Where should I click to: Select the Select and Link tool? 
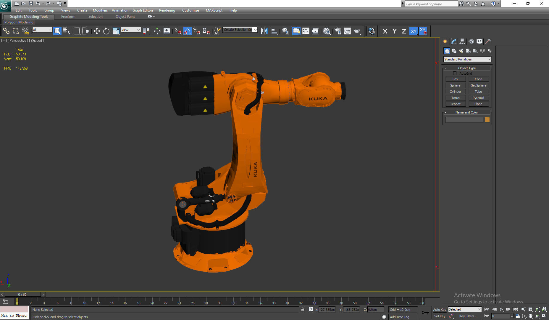6,31
